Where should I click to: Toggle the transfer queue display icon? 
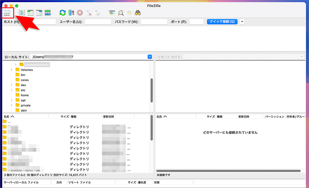point(48,13)
